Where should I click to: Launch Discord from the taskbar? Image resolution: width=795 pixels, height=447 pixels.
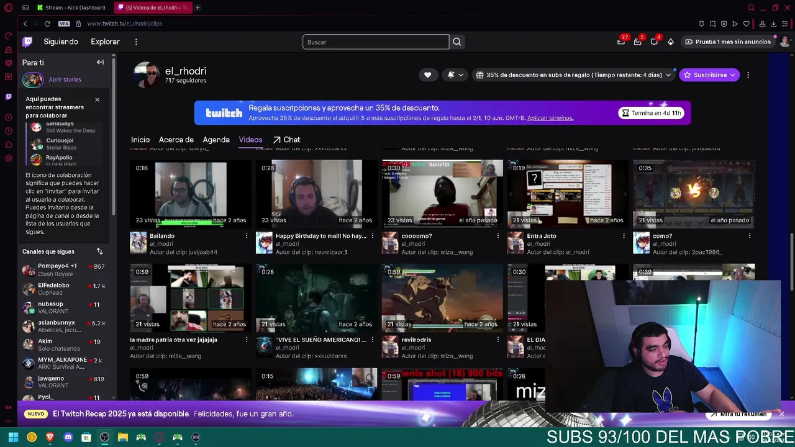coord(68,437)
